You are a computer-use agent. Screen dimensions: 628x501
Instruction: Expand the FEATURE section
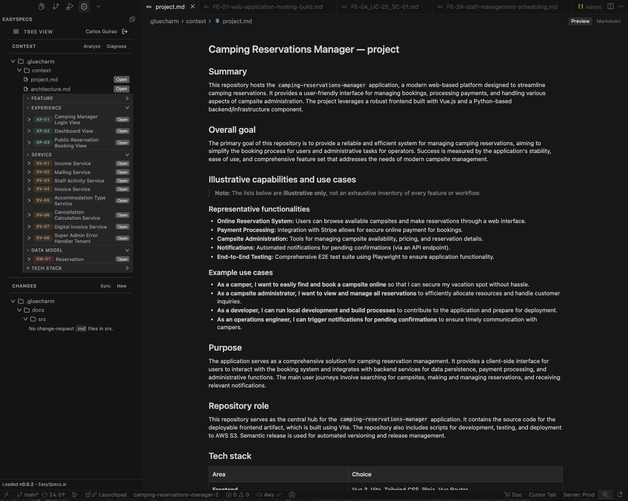pos(127,98)
